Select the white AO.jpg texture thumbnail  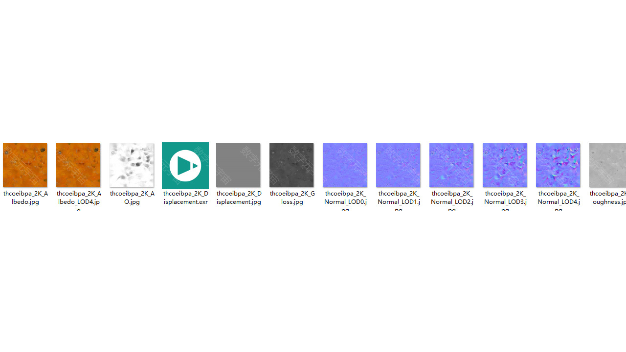point(132,165)
